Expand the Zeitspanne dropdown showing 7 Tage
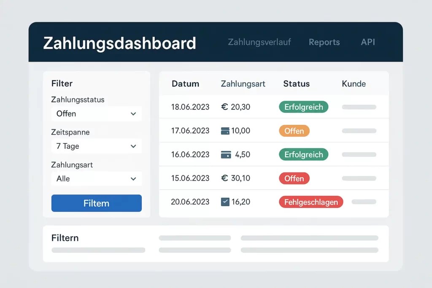 pyautogui.click(x=97, y=146)
